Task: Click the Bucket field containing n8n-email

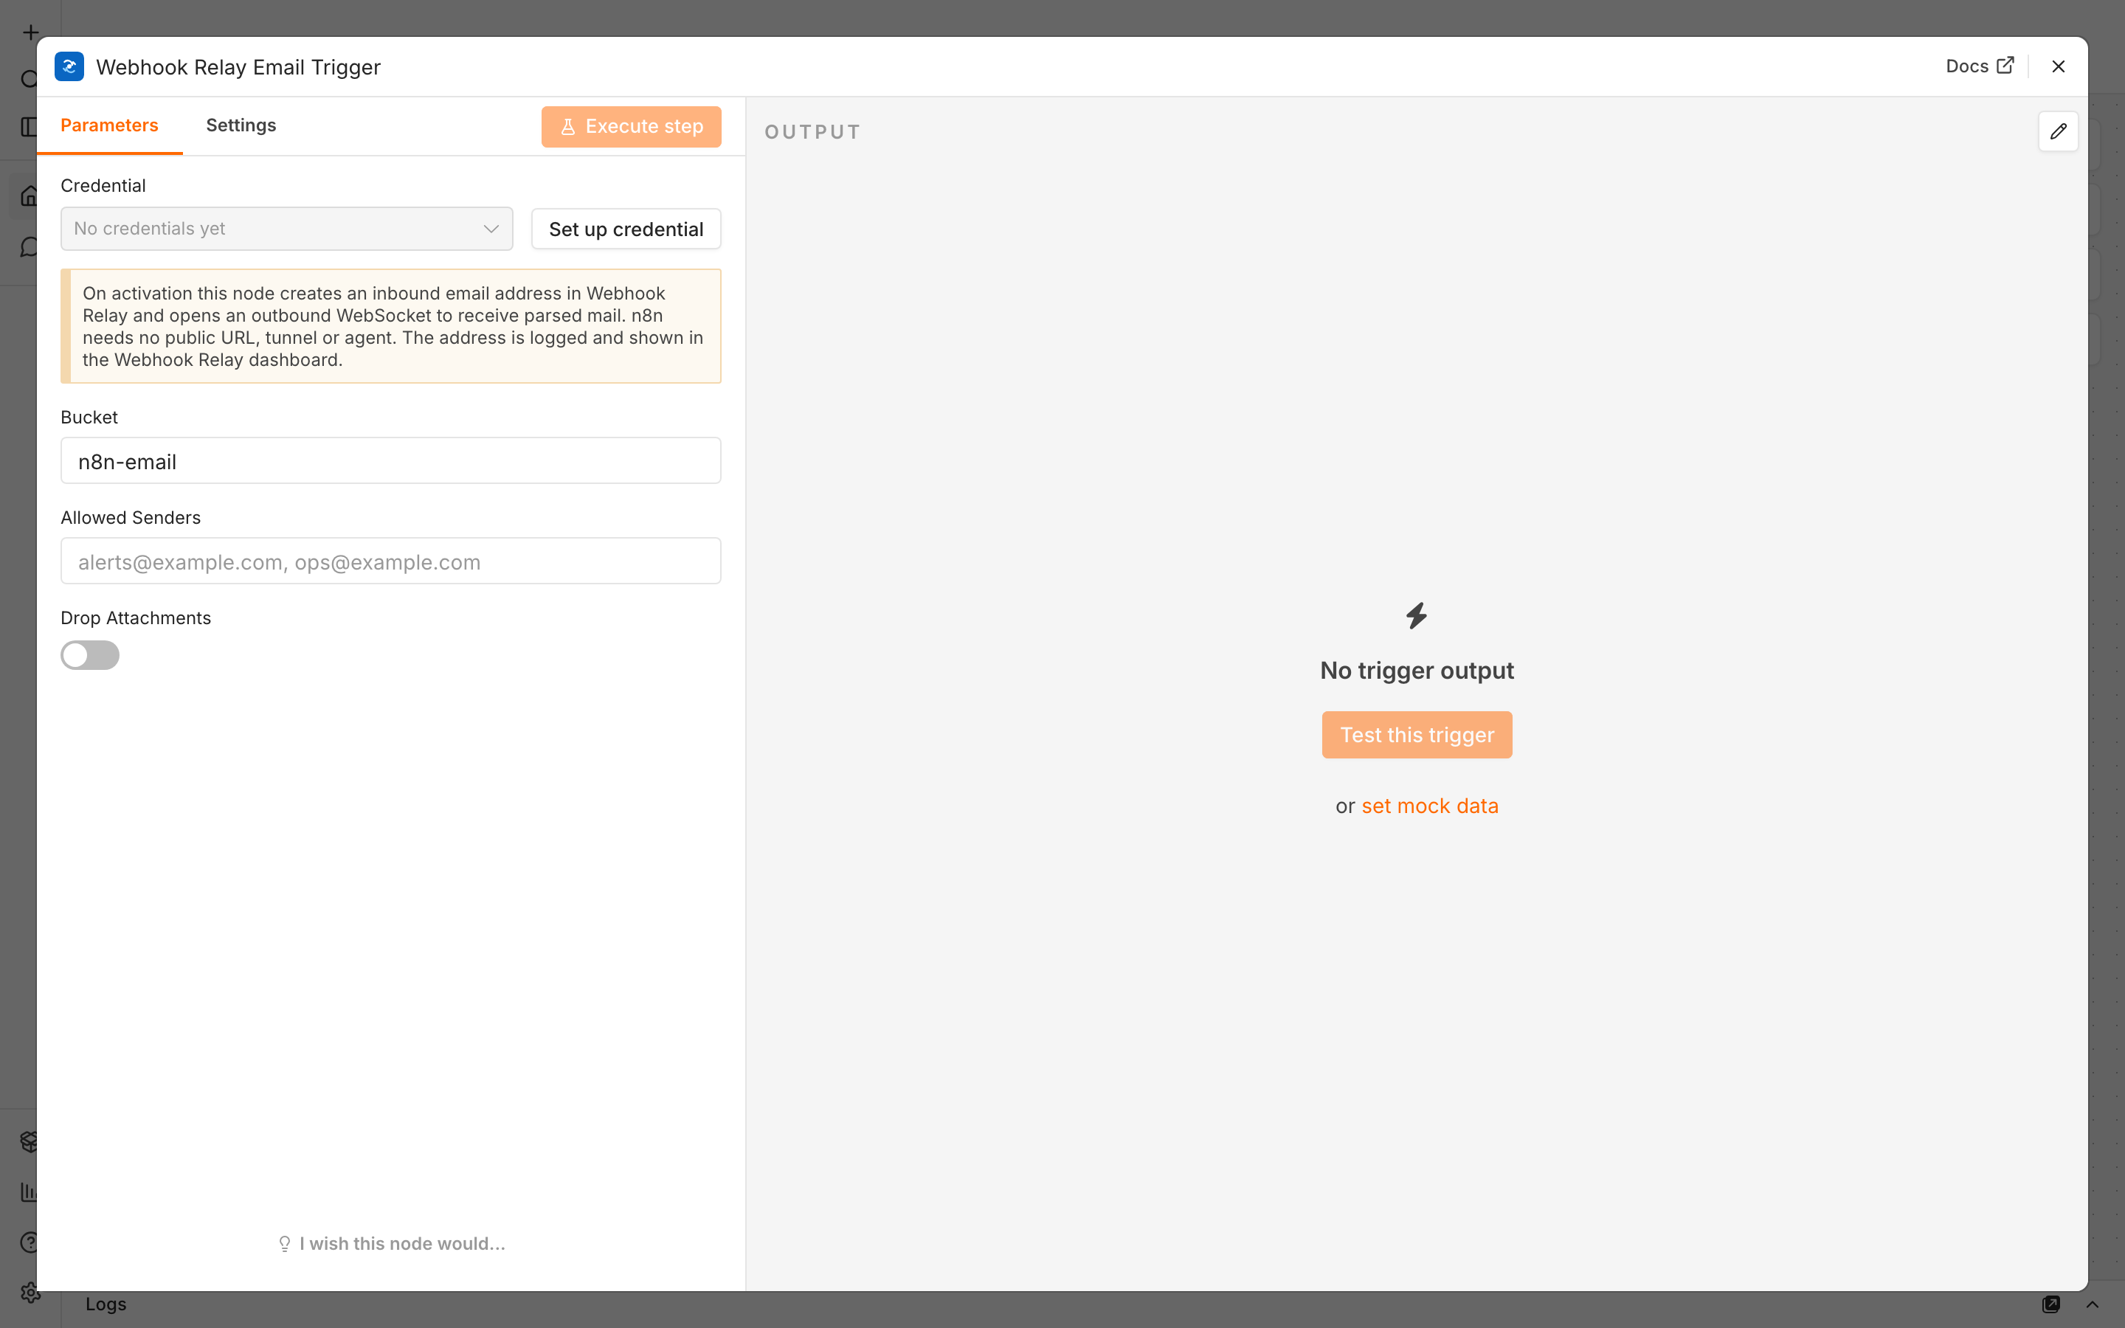Action: click(391, 461)
